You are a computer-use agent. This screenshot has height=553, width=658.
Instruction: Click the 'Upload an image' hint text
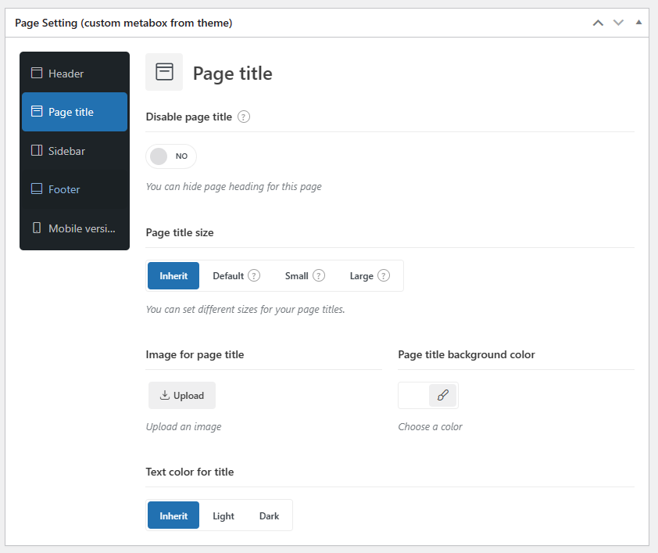click(184, 426)
